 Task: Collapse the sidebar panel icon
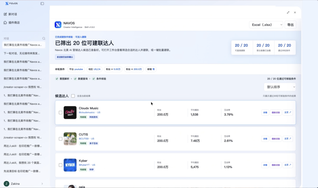pyautogui.click(x=42, y=4)
